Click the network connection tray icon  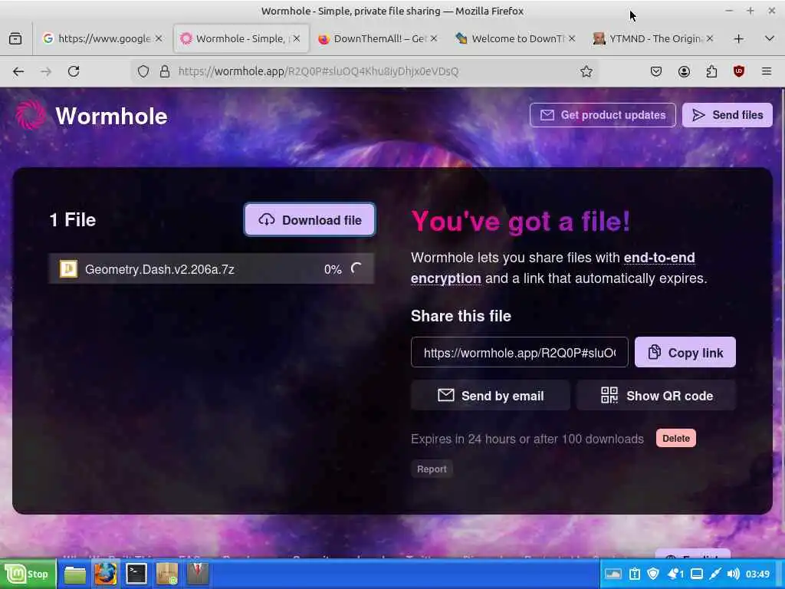coord(715,574)
